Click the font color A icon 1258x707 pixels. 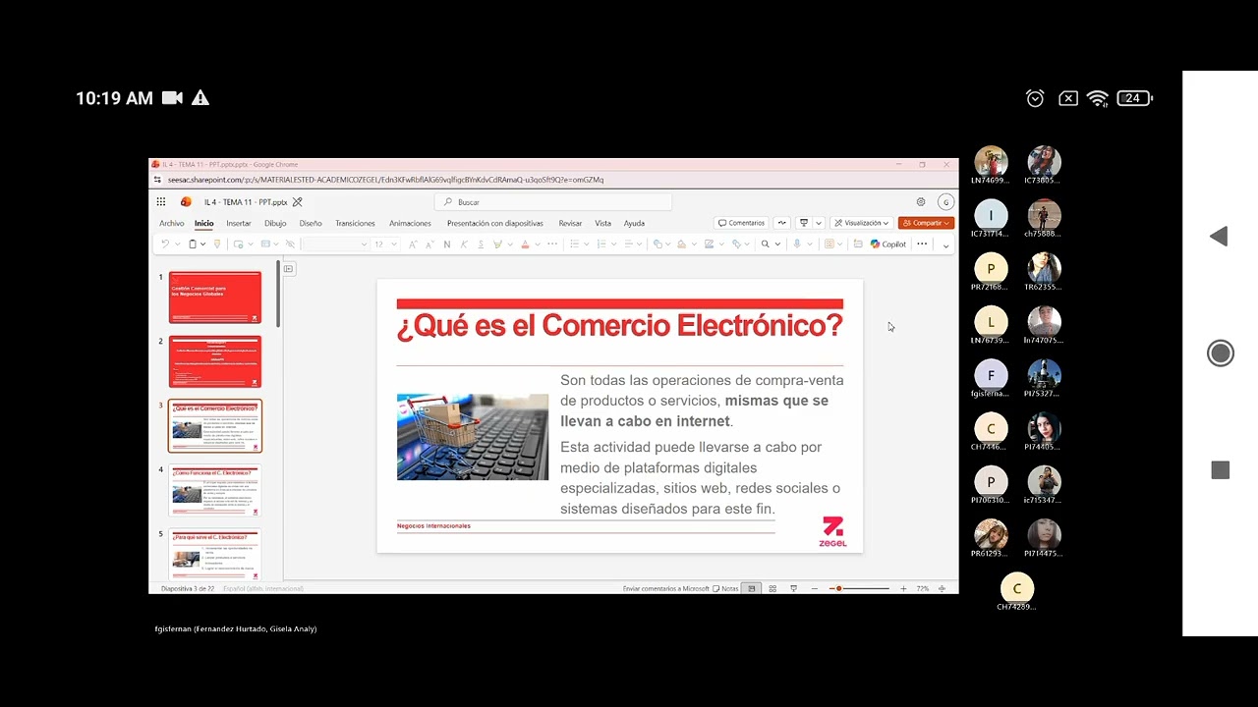tap(525, 244)
